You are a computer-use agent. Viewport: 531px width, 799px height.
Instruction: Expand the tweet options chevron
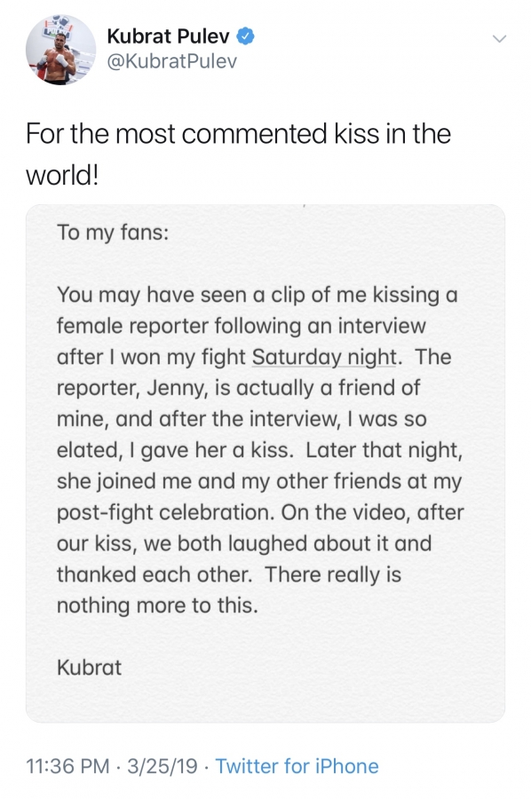tap(500, 39)
